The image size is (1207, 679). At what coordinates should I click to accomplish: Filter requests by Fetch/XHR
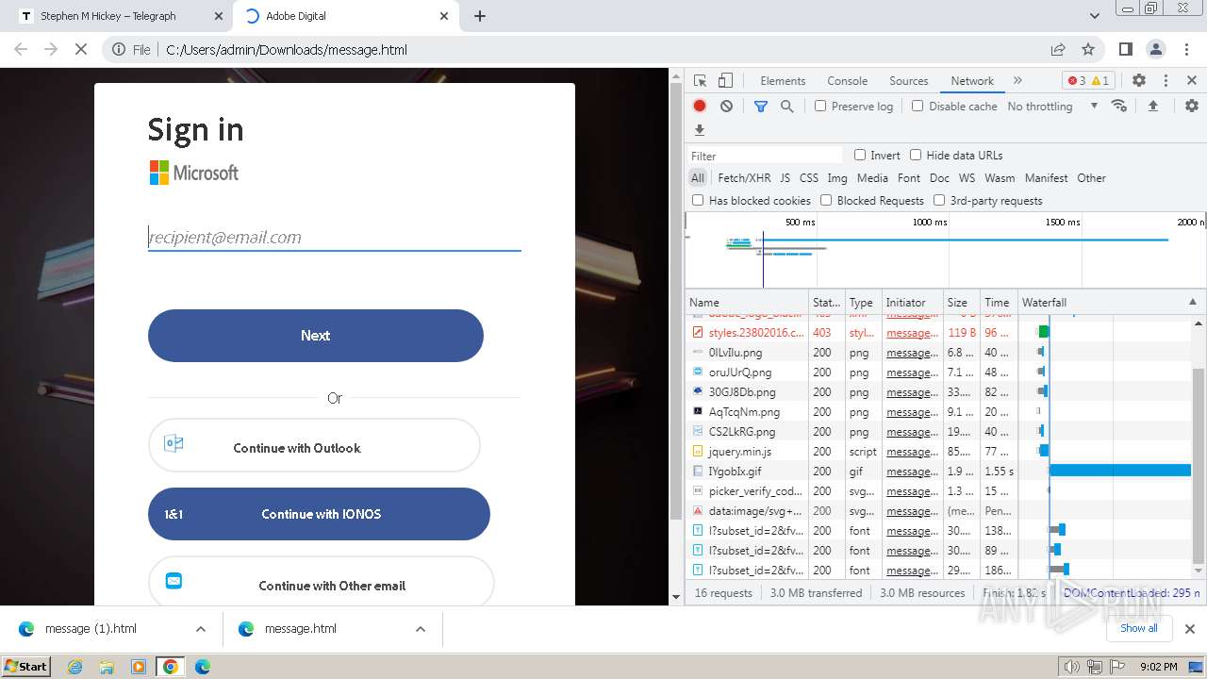(x=744, y=178)
